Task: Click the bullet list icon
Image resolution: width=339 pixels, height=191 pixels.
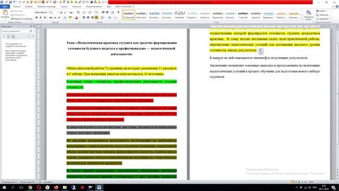Action: click(x=84, y=13)
